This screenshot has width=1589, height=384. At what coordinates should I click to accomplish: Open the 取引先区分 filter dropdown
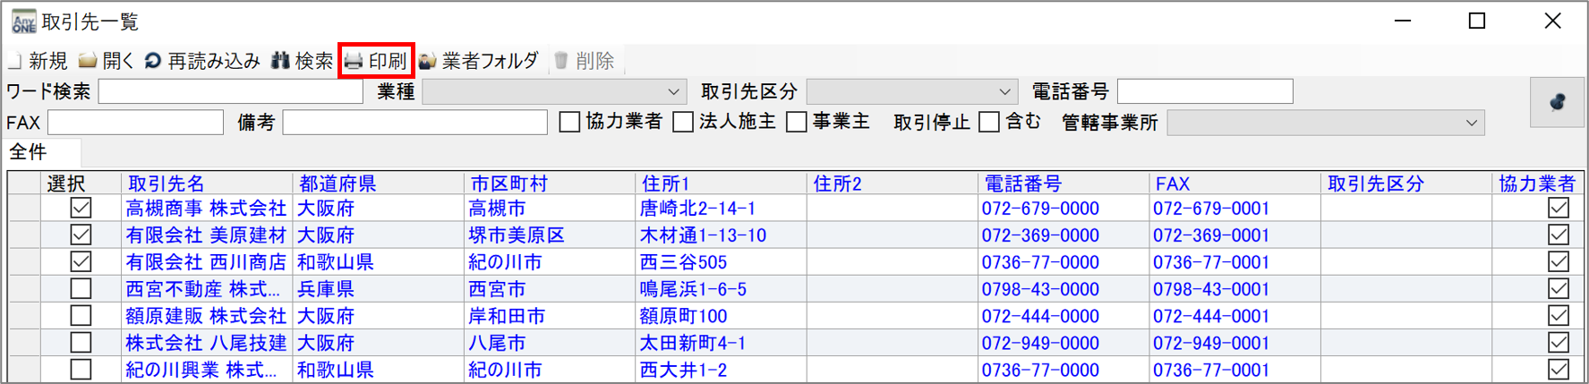pos(1004,92)
